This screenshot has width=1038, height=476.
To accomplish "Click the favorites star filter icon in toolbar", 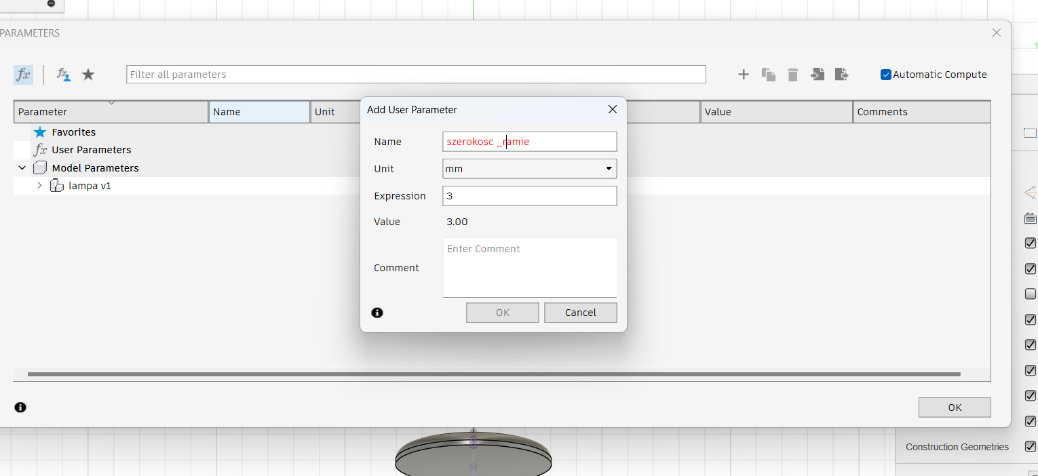I will point(88,75).
